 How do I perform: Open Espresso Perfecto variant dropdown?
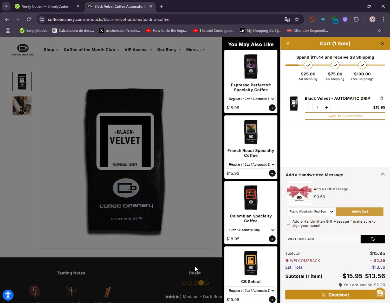[251, 99]
